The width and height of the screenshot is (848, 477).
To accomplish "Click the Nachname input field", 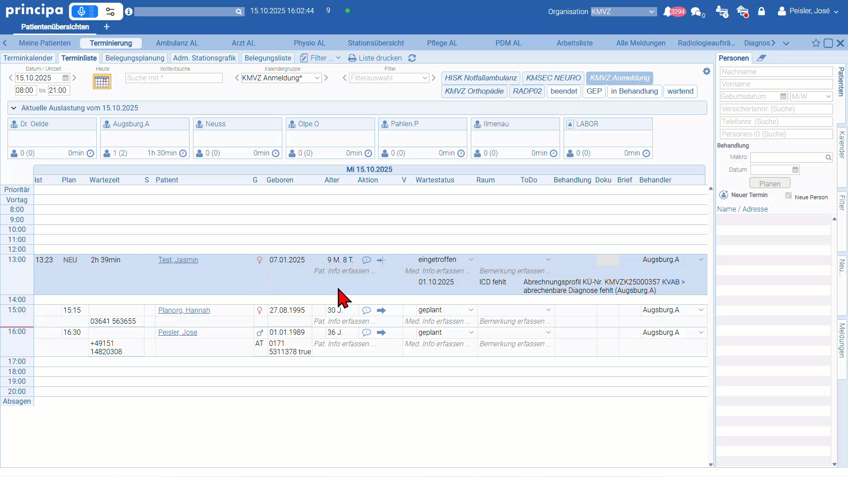I will (776, 72).
